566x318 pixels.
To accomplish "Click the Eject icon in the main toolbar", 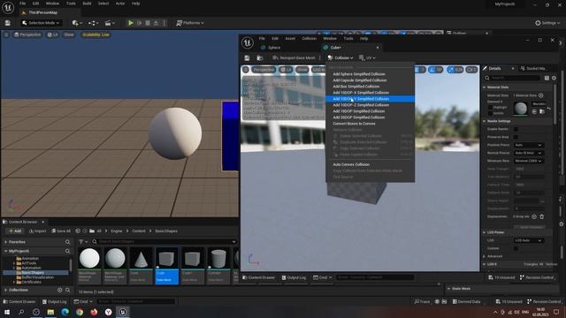I will click(x=156, y=23).
